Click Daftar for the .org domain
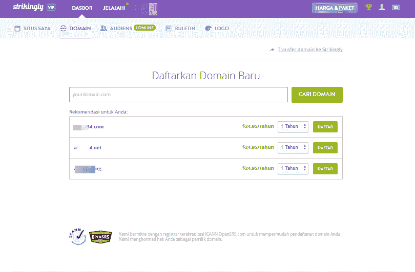This screenshot has width=415, height=272. (x=325, y=169)
